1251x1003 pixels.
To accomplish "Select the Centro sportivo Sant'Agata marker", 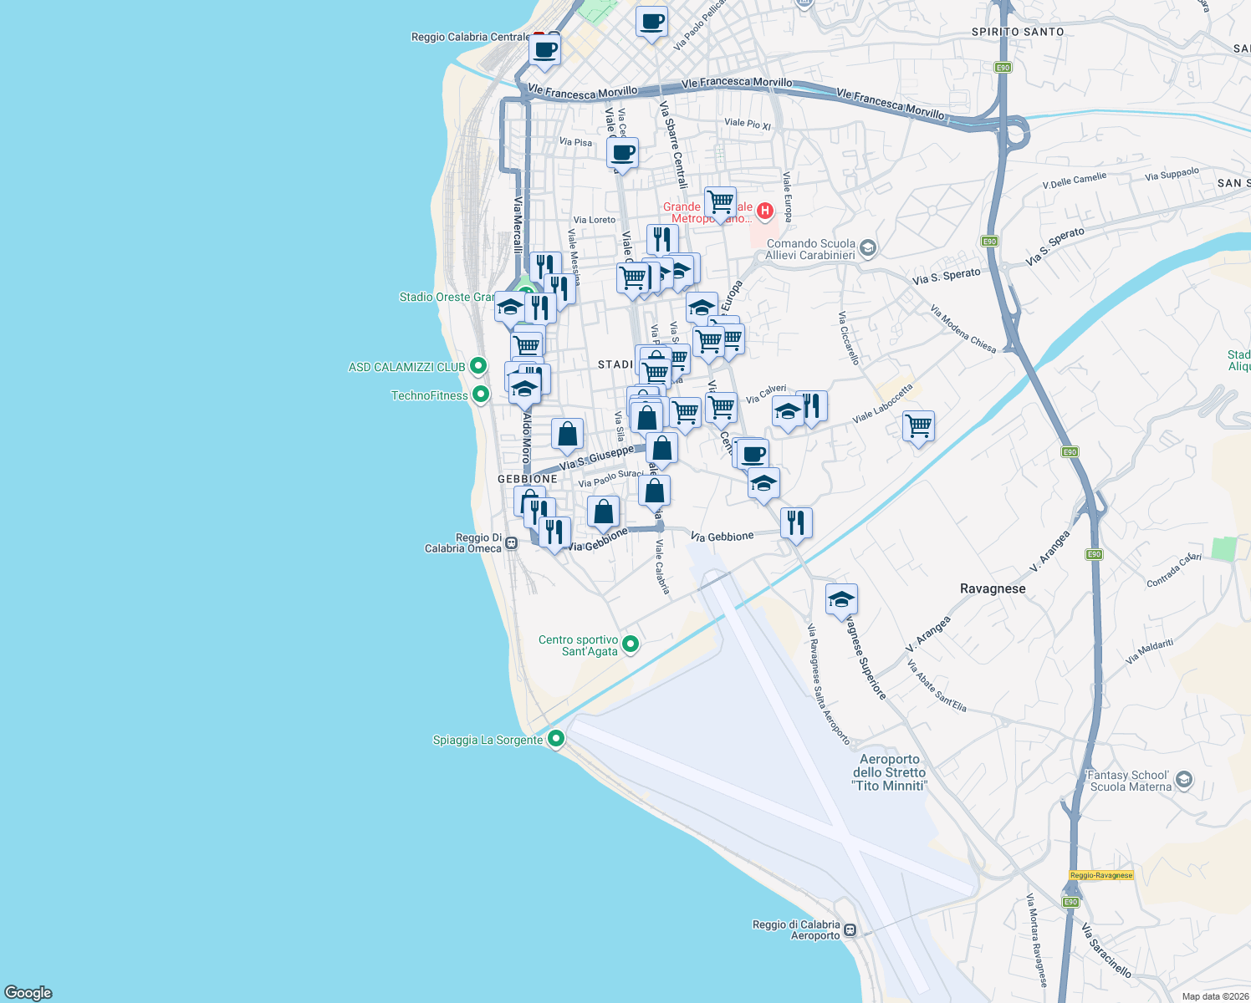I will click(x=630, y=644).
